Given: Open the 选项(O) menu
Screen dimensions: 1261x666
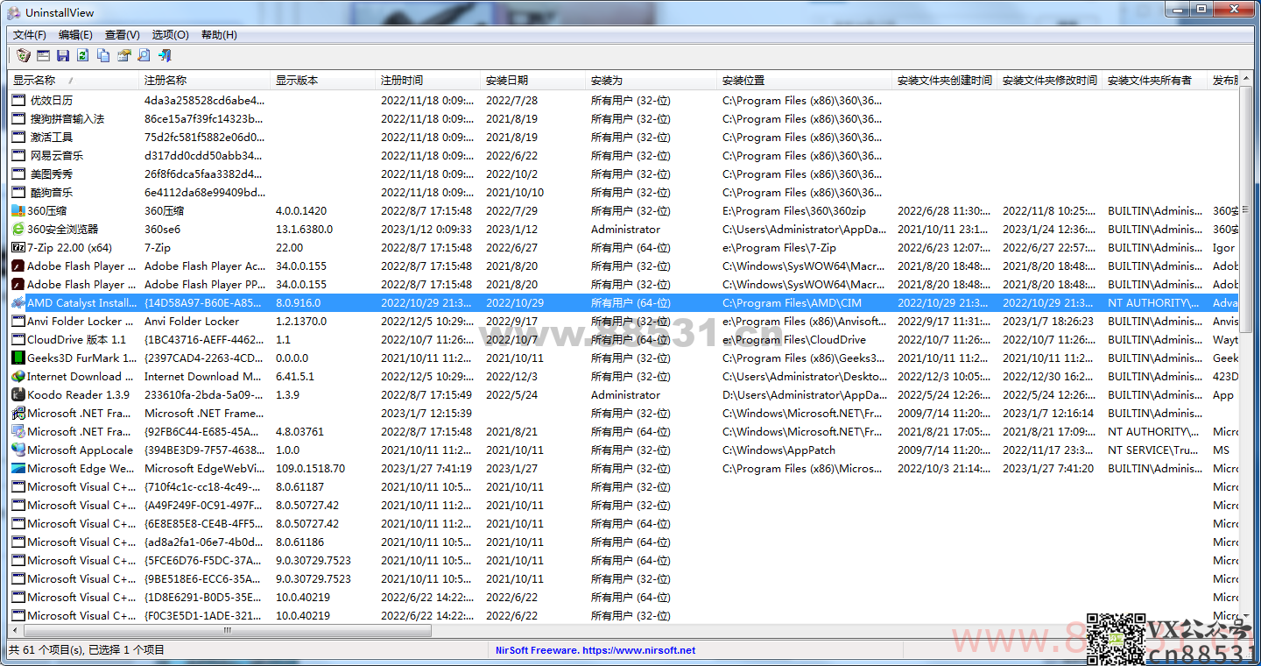Looking at the screenshot, I should pyautogui.click(x=170, y=35).
